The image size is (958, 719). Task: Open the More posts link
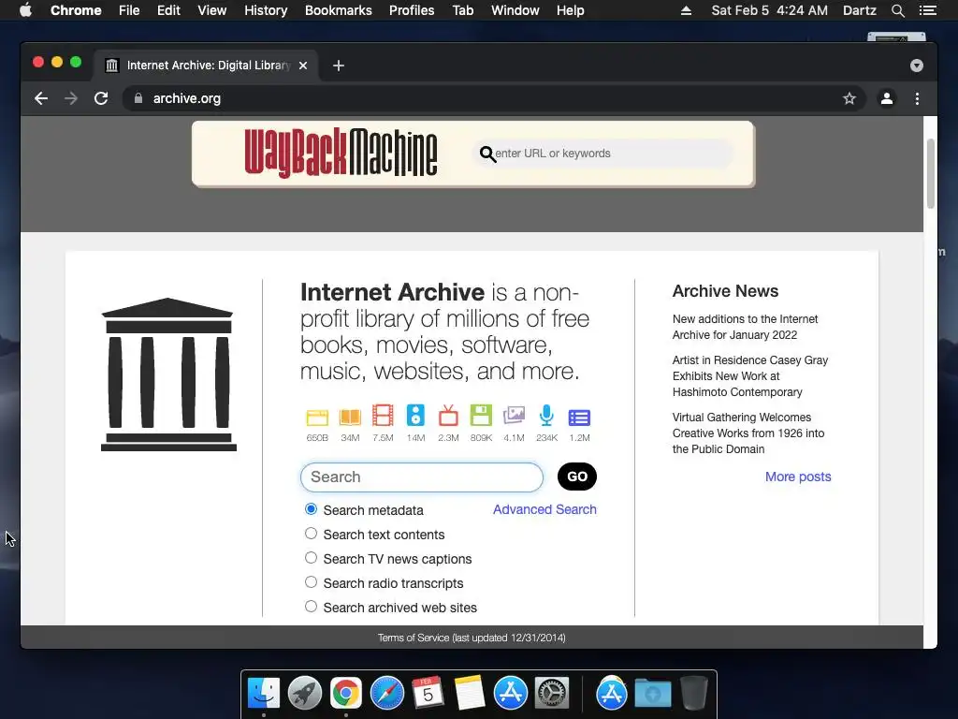pyautogui.click(x=798, y=477)
